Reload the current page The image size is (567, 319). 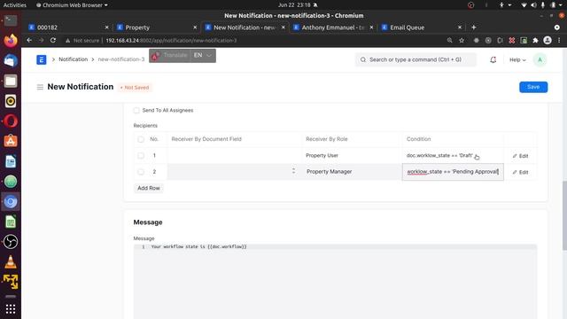pos(53,40)
